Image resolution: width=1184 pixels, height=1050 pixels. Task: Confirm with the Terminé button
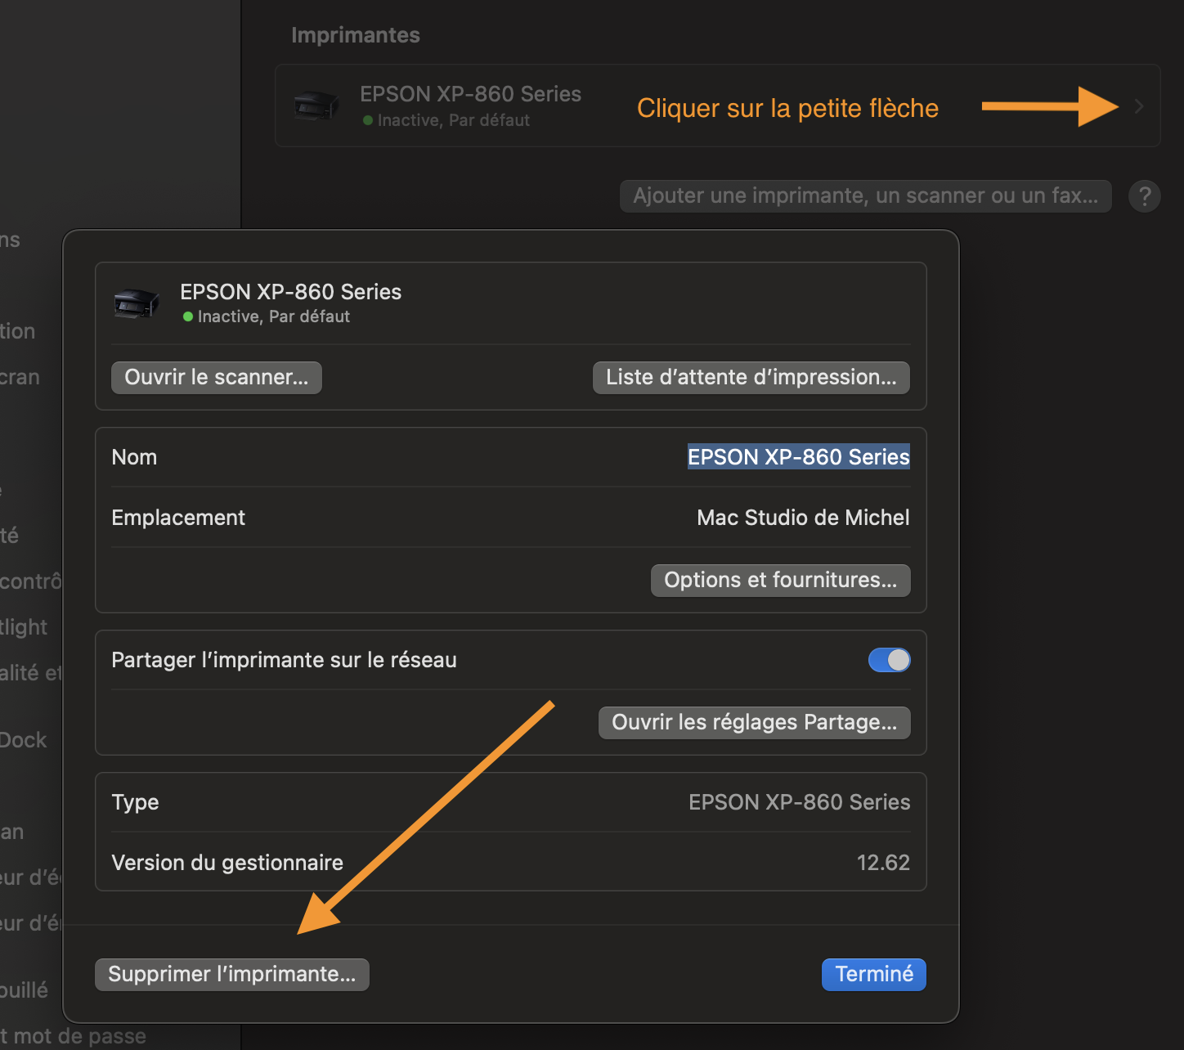point(873,975)
